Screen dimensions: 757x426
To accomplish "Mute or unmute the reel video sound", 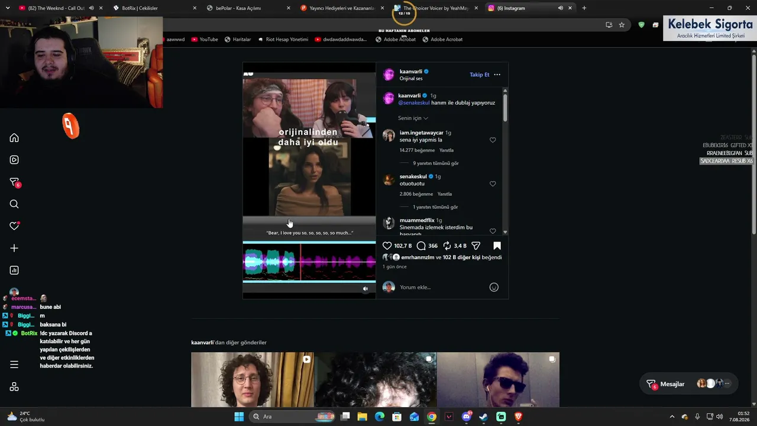I will pyautogui.click(x=365, y=289).
